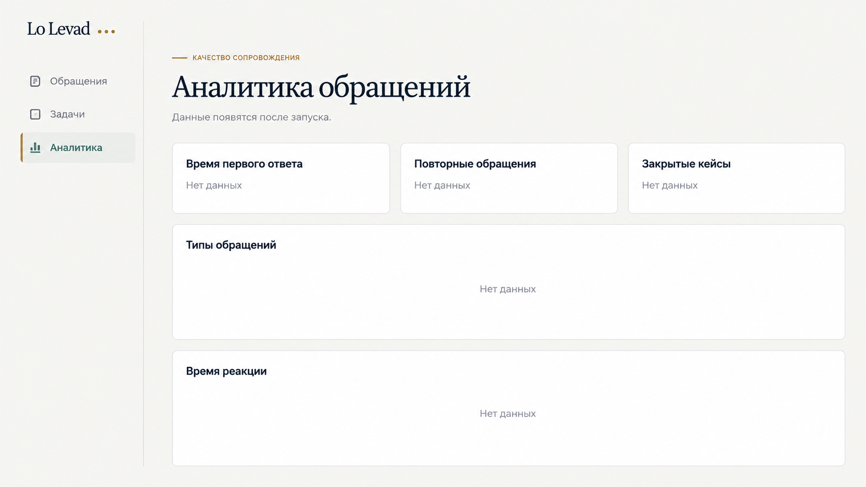This screenshot has height=487, width=866.
Task: Click the Аналитика обращений page heading
Action: pyautogui.click(x=321, y=87)
